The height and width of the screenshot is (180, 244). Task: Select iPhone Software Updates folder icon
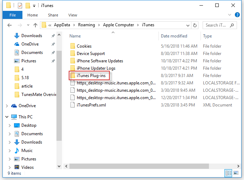pyautogui.click(x=73, y=61)
